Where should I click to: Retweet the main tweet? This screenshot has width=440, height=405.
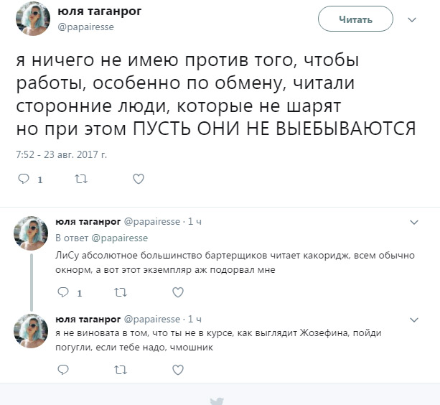tap(81, 180)
